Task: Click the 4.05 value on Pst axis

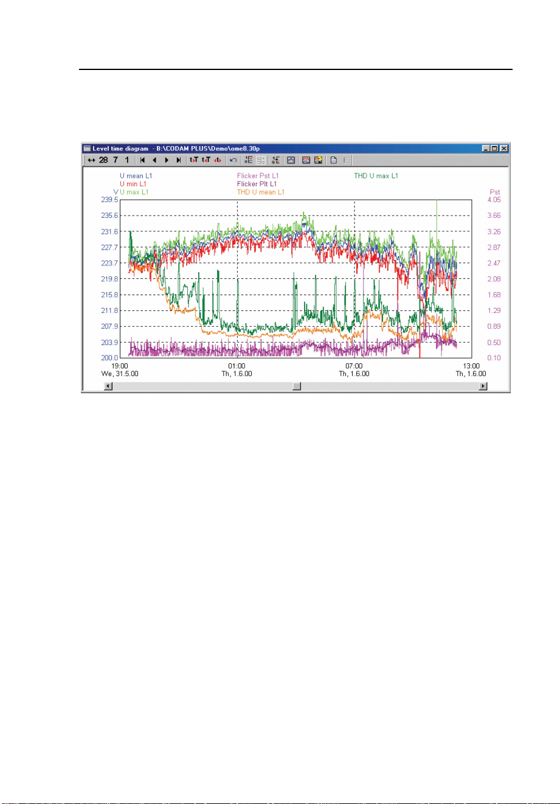Action: (x=493, y=200)
